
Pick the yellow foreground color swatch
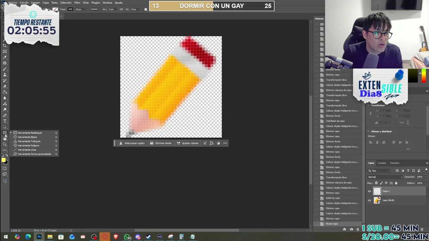[x=3, y=160]
